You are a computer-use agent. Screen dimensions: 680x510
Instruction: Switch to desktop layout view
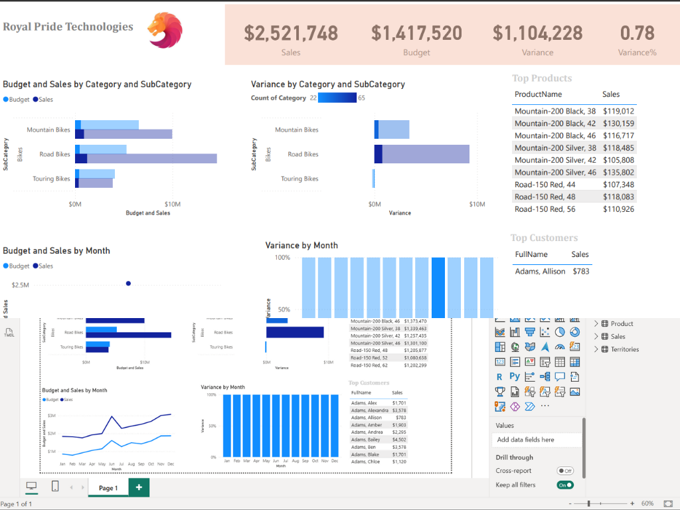(x=31, y=486)
